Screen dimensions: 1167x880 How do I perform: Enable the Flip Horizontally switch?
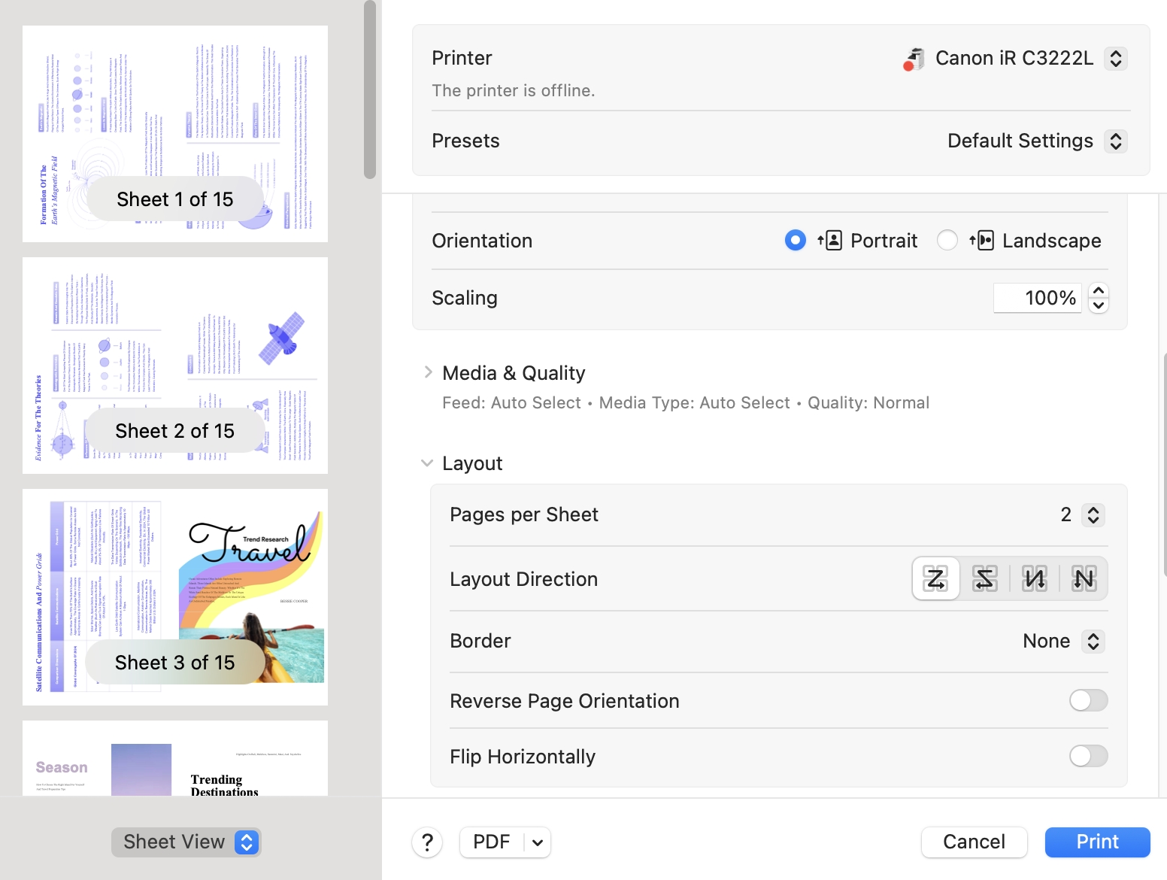point(1088,756)
